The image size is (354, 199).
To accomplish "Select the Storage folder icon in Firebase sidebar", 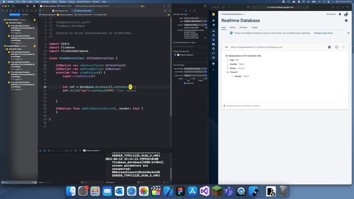I will point(214,44).
